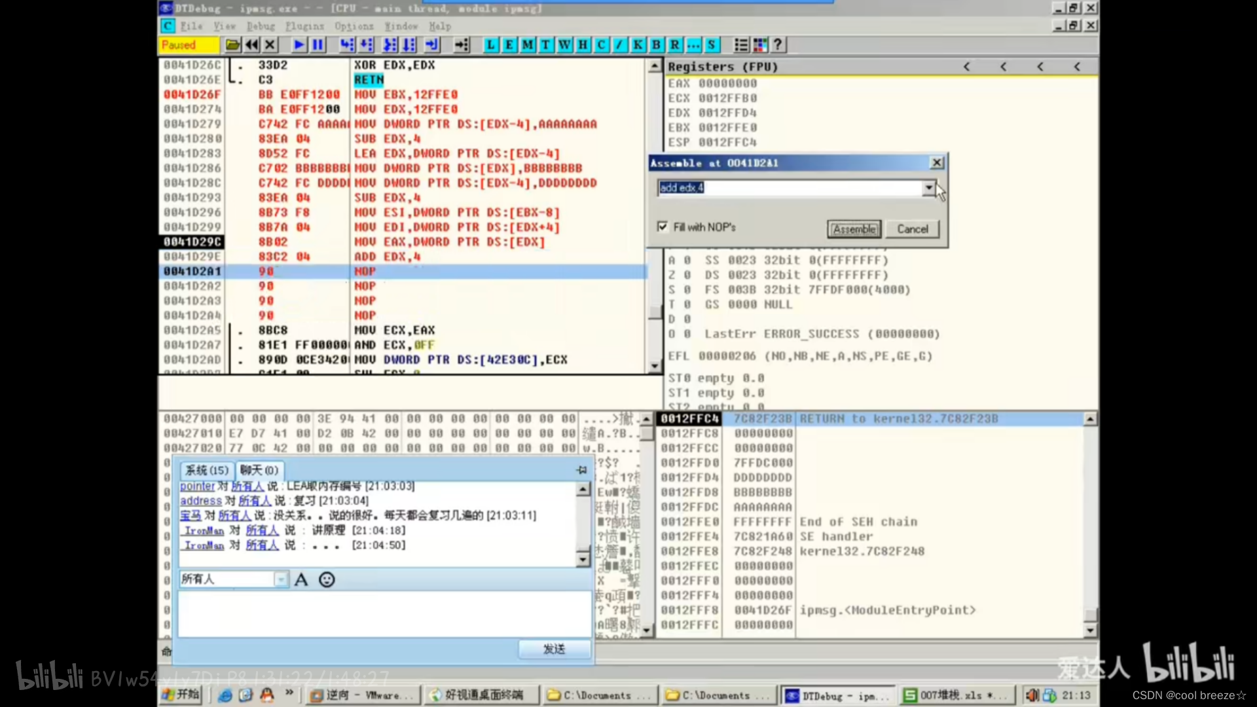1257x707 pixels.
Task: Click the Go to address arrow icon
Action: pos(462,45)
